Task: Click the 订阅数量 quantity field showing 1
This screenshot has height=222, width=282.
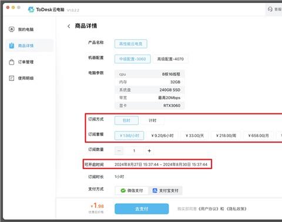Action: click(x=134, y=151)
